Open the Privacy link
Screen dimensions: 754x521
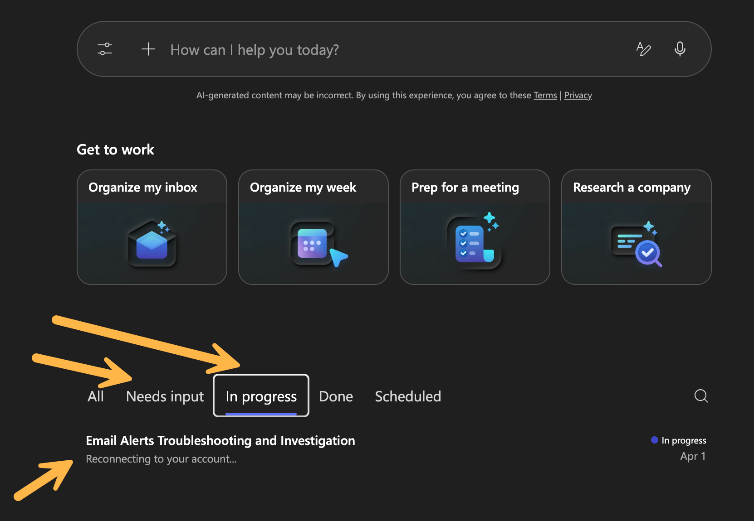click(578, 95)
